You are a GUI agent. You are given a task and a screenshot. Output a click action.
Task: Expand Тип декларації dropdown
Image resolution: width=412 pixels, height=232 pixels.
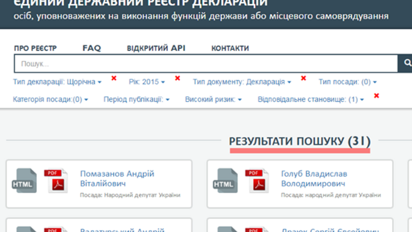pyautogui.click(x=57, y=82)
